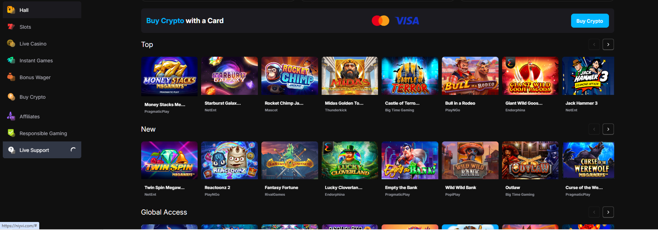
Task: Show next games in the New section
Action: coord(608,129)
